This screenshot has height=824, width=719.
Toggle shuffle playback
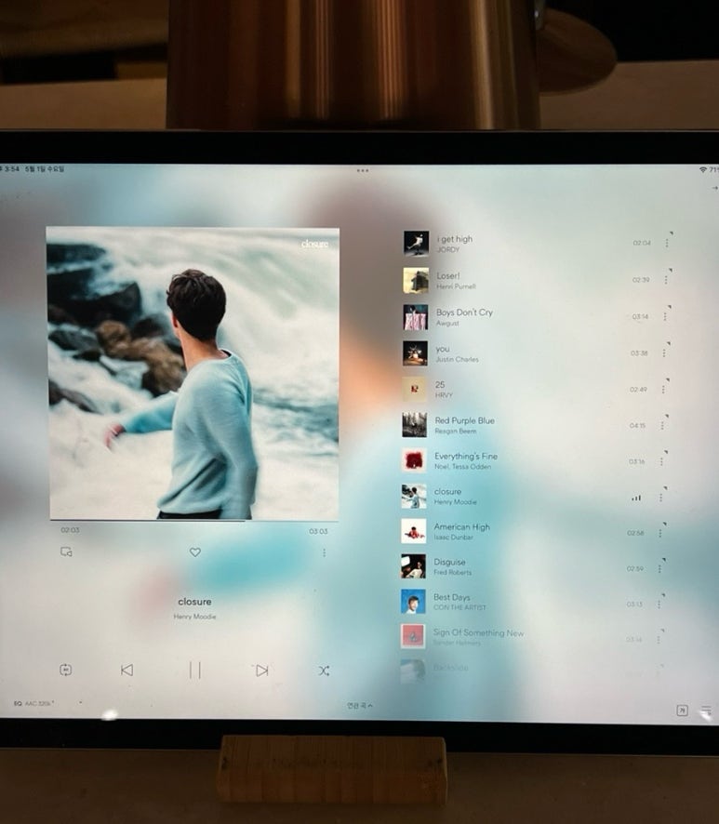point(324,671)
